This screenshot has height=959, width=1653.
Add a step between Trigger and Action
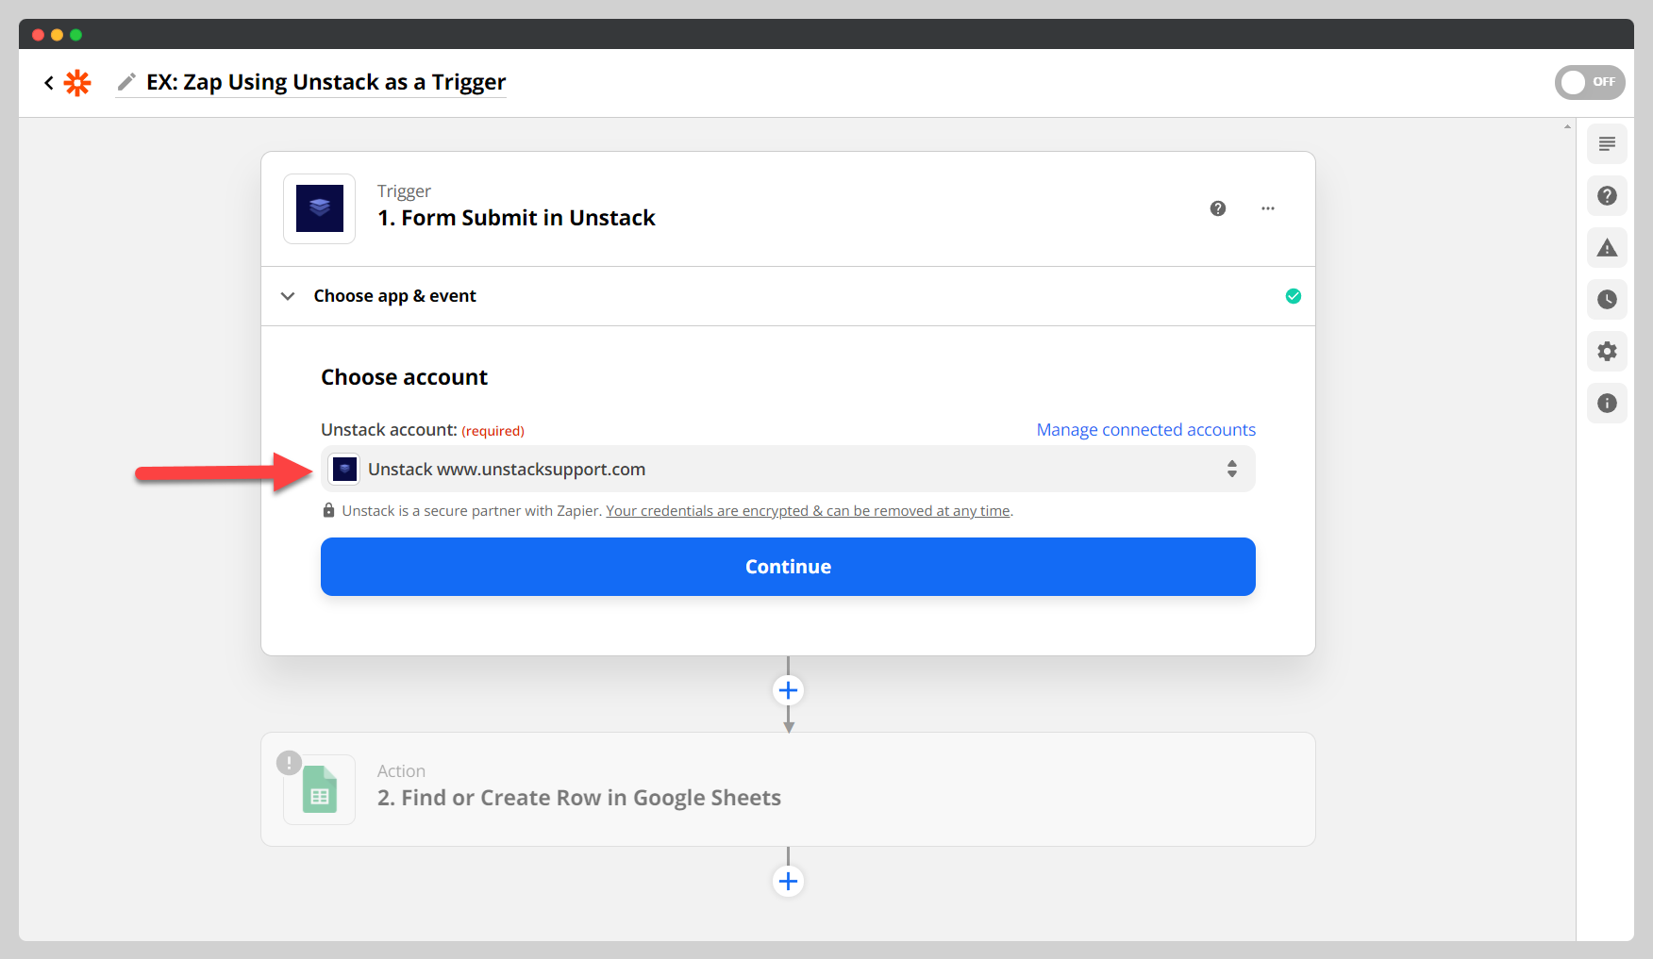click(x=788, y=690)
